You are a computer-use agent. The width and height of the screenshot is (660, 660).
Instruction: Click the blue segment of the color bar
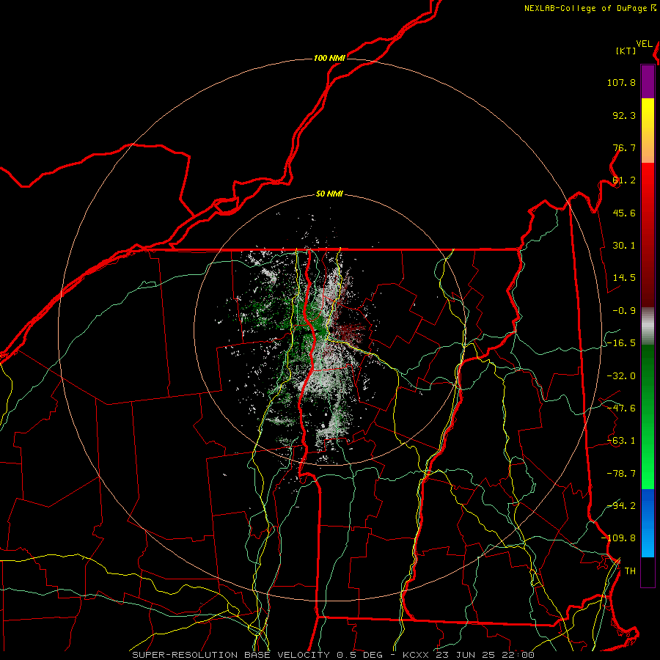click(x=648, y=523)
